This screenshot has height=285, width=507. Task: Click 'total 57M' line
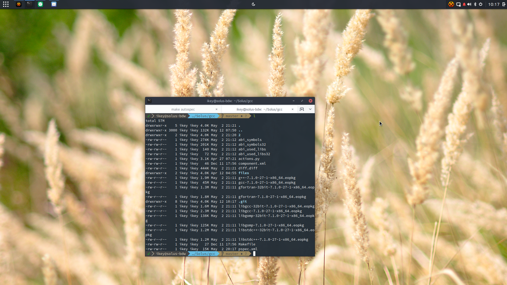tap(155, 121)
